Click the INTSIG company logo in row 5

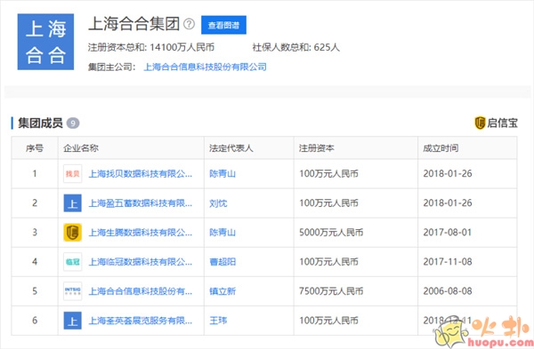73,291
